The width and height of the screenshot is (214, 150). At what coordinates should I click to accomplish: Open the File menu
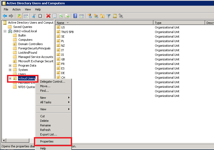coord(6,9)
